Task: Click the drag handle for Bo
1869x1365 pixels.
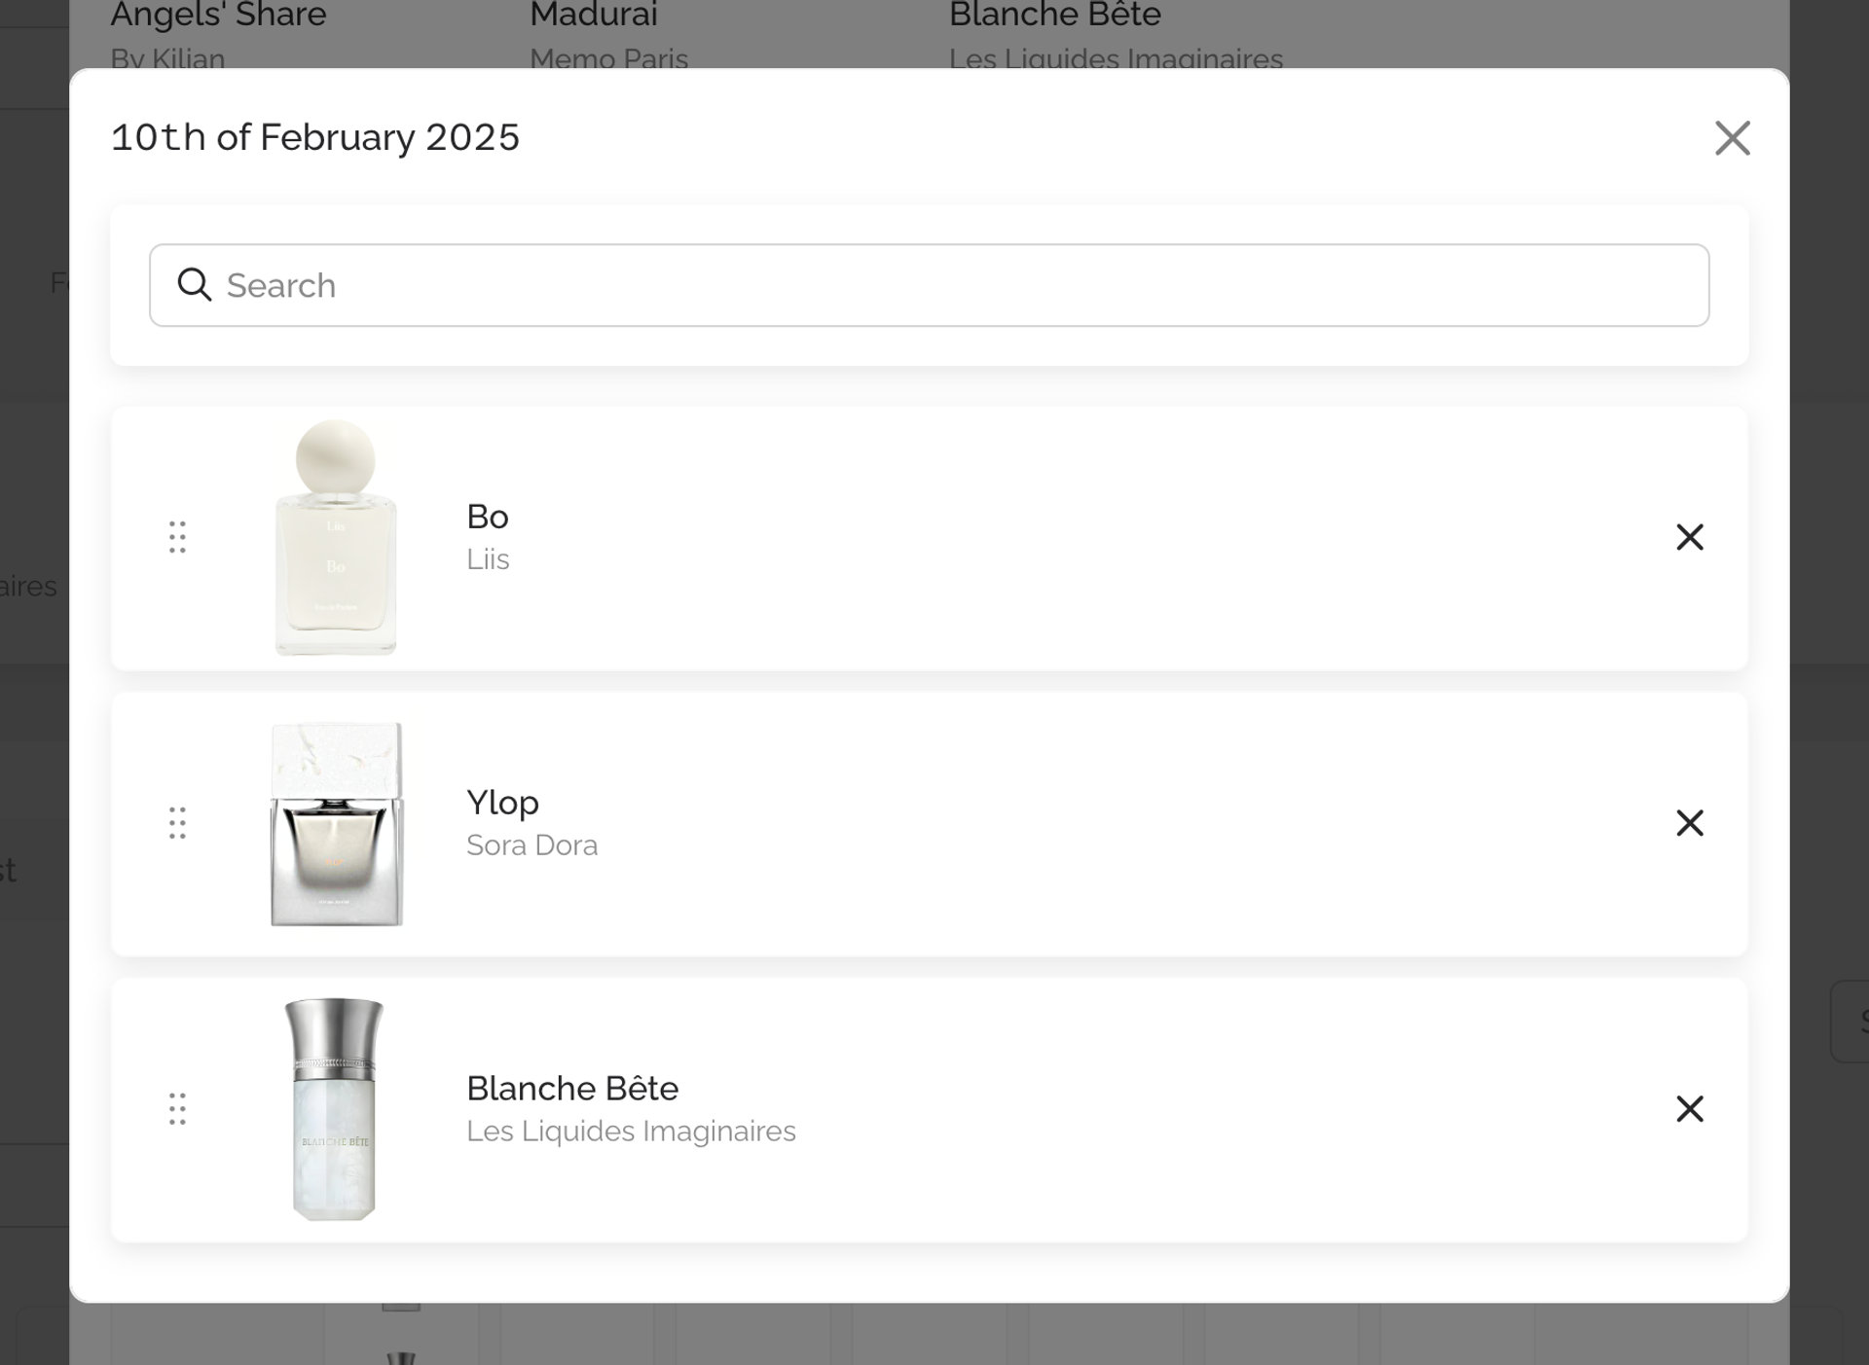Action: 177,537
